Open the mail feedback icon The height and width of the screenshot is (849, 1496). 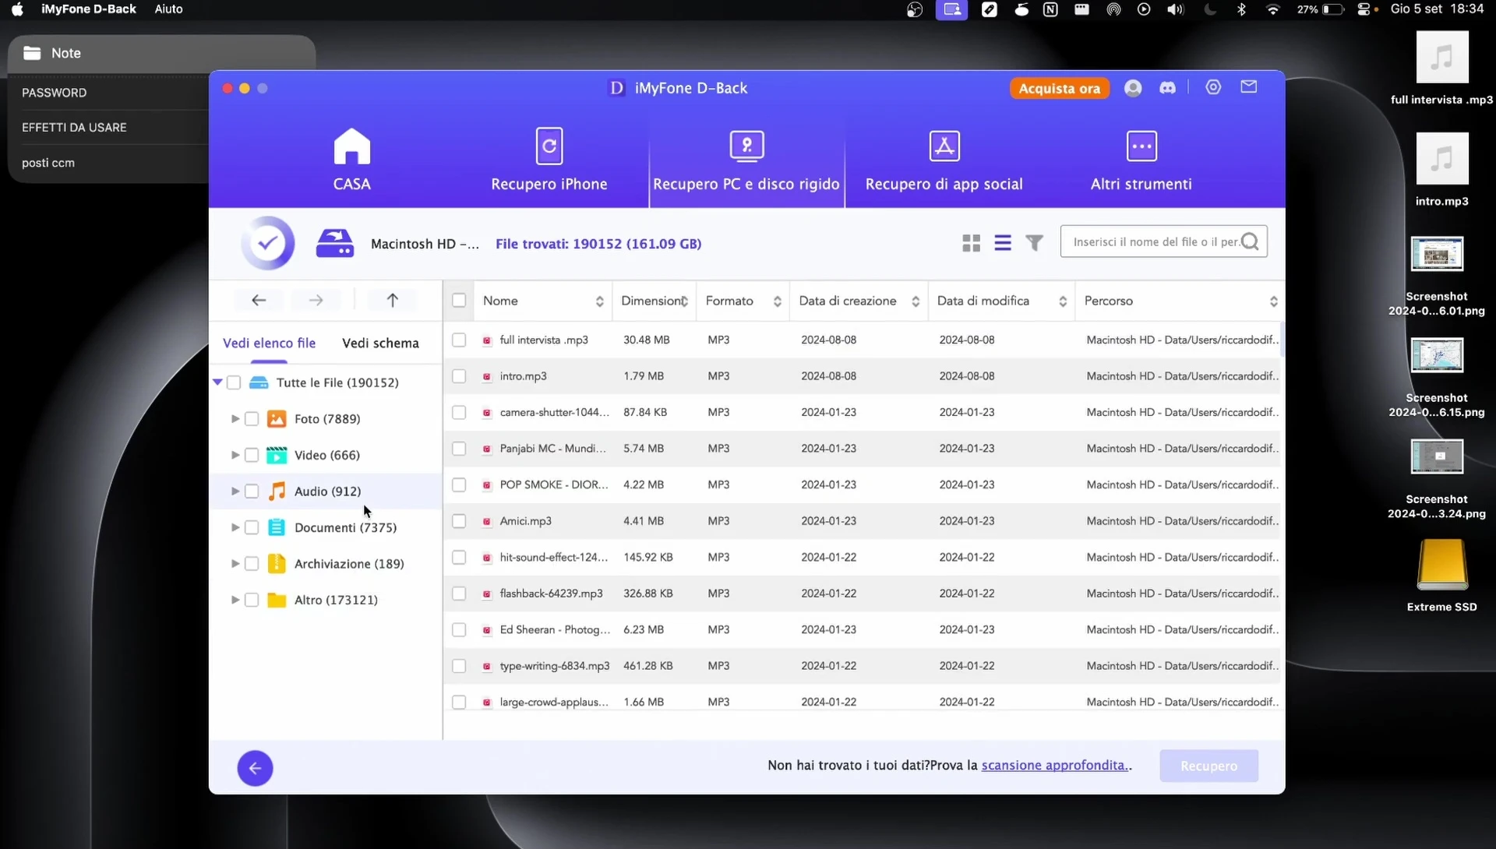1248,87
